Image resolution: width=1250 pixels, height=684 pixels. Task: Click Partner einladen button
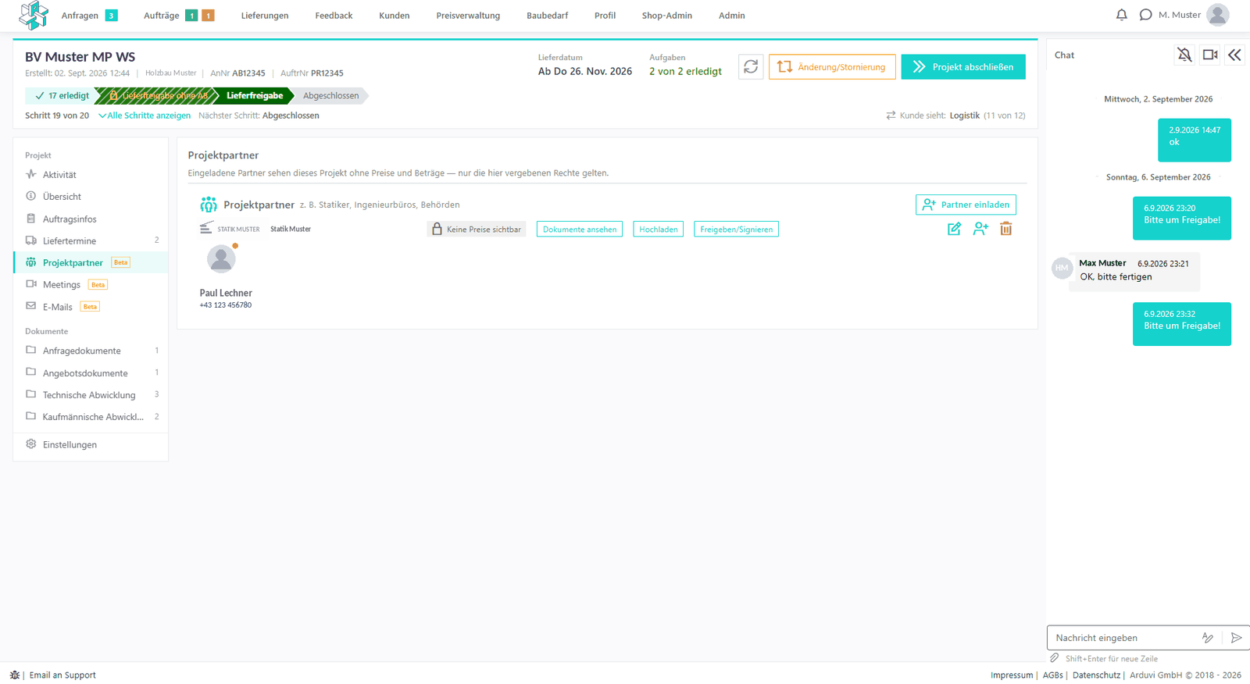click(966, 205)
